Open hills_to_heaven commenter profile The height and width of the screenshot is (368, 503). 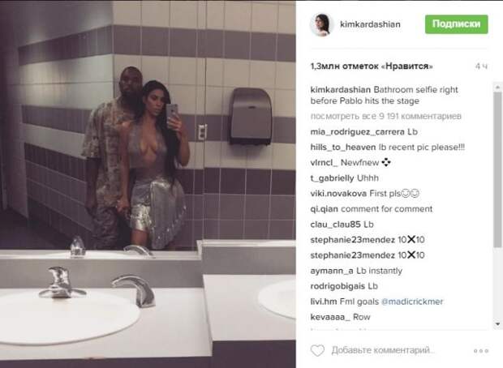343,148
